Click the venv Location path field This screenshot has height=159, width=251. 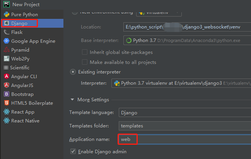[x=187, y=27]
